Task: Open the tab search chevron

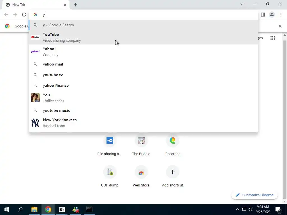Action: 242,4
